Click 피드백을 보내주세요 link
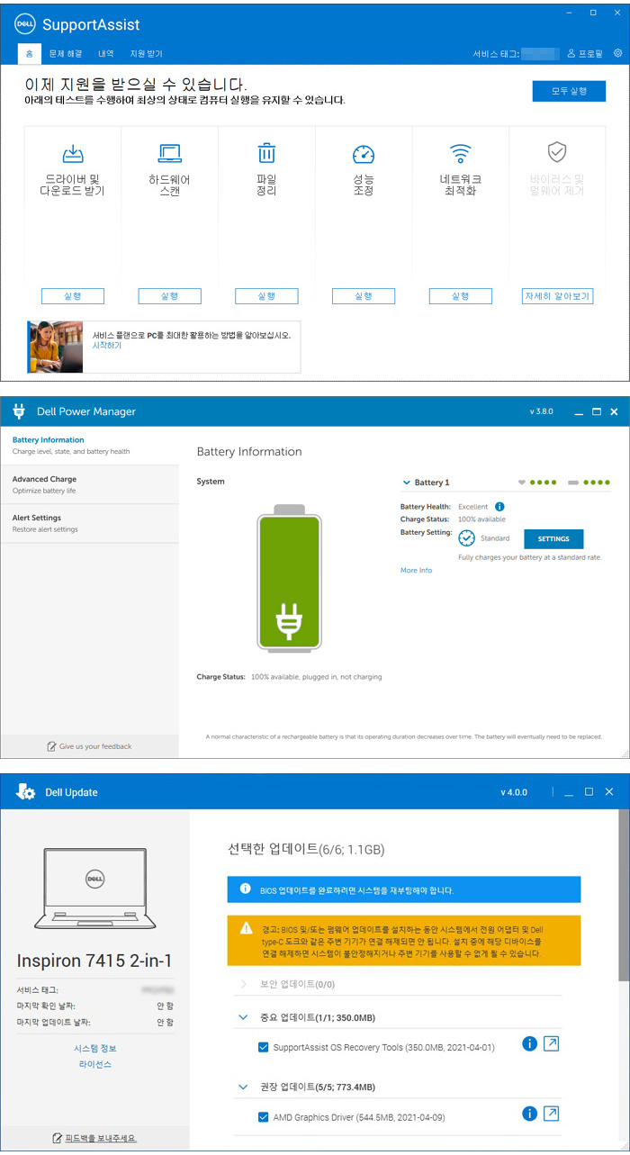 100,1138
